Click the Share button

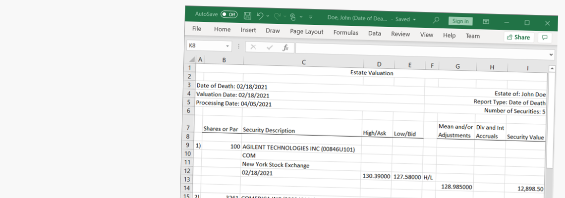click(519, 37)
